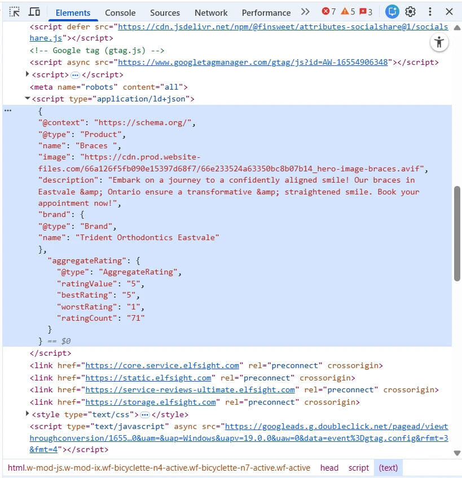Collapse the application/ld+json script node
The image size is (462, 478).
pos(27,99)
